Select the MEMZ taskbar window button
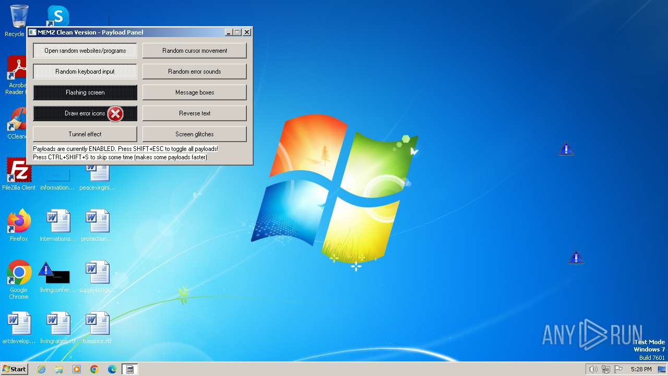The image size is (668, 376). (130, 369)
